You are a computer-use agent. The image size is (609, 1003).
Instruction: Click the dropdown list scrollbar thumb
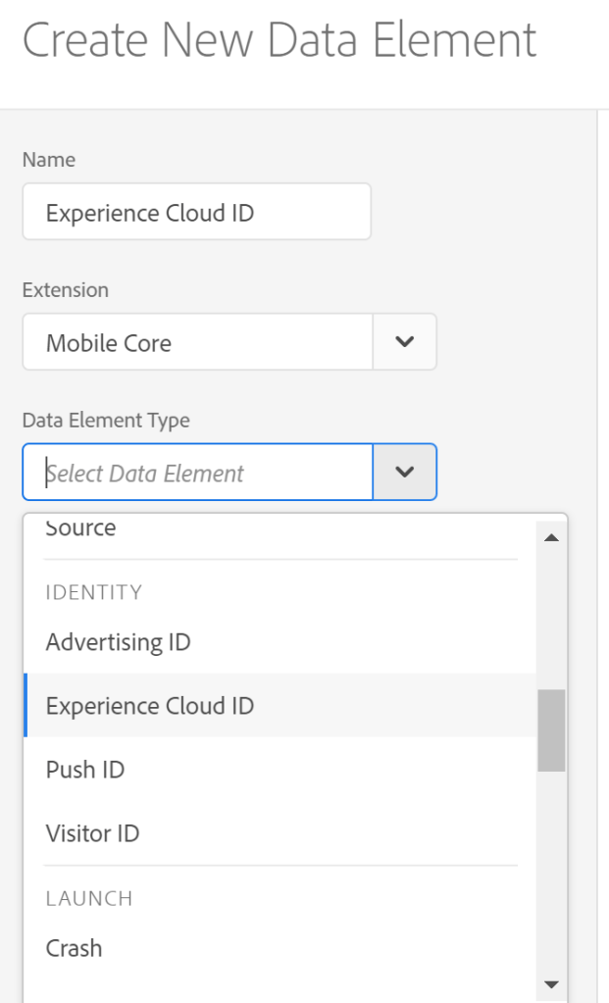pyautogui.click(x=550, y=729)
